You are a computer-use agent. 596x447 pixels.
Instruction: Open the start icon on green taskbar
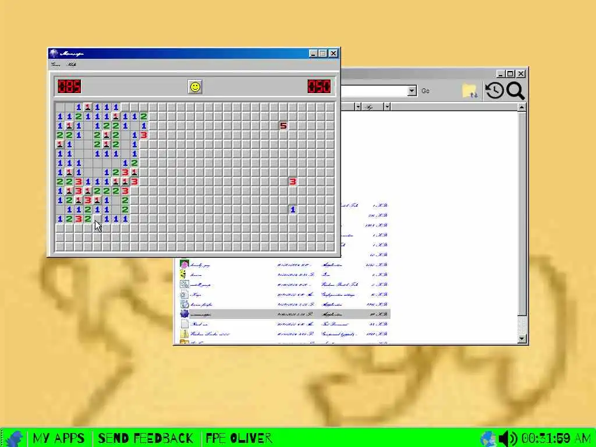pyautogui.click(x=15, y=438)
